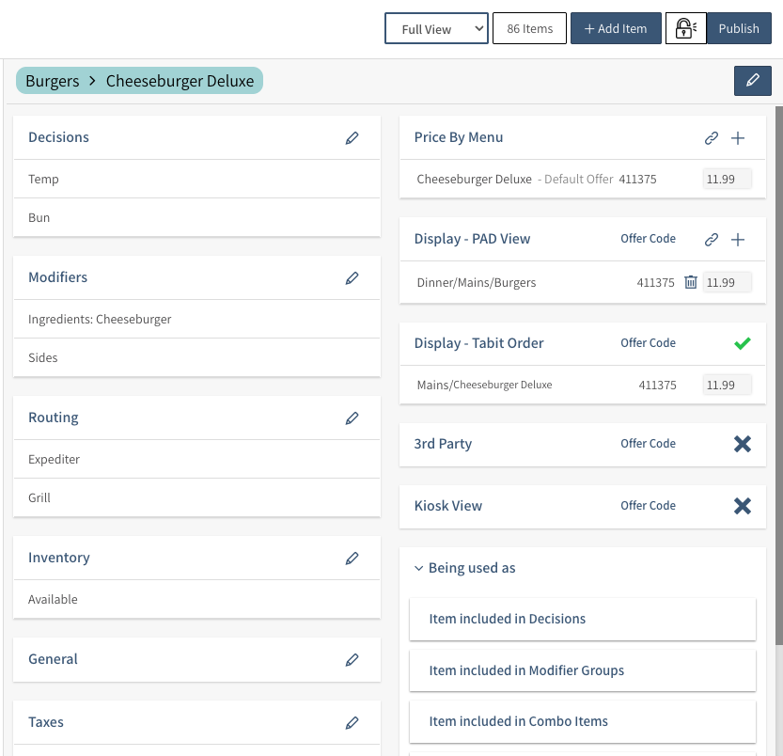Image resolution: width=783 pixels, height=756 pixels.
Task: Open Routing editor via pencil icon
Action: [352, 418]
